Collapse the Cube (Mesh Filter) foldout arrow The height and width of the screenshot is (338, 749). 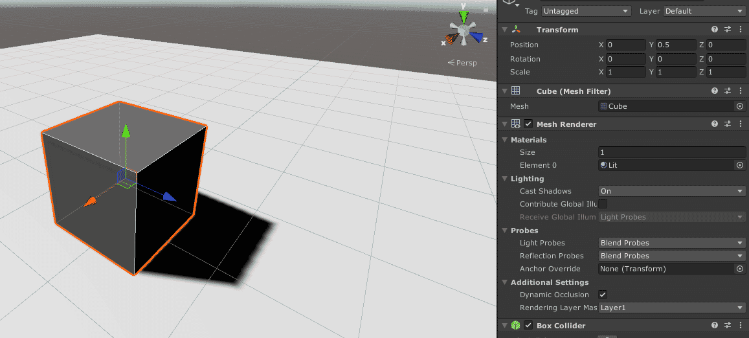click(504, 91)
